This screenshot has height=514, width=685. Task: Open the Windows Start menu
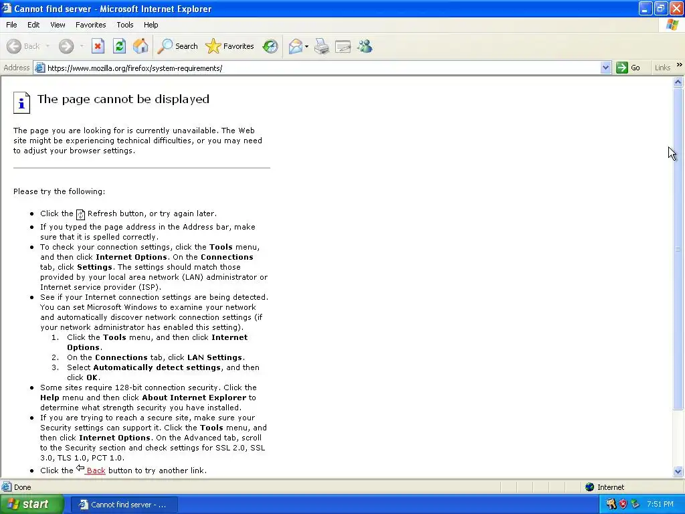coord(31,505)
